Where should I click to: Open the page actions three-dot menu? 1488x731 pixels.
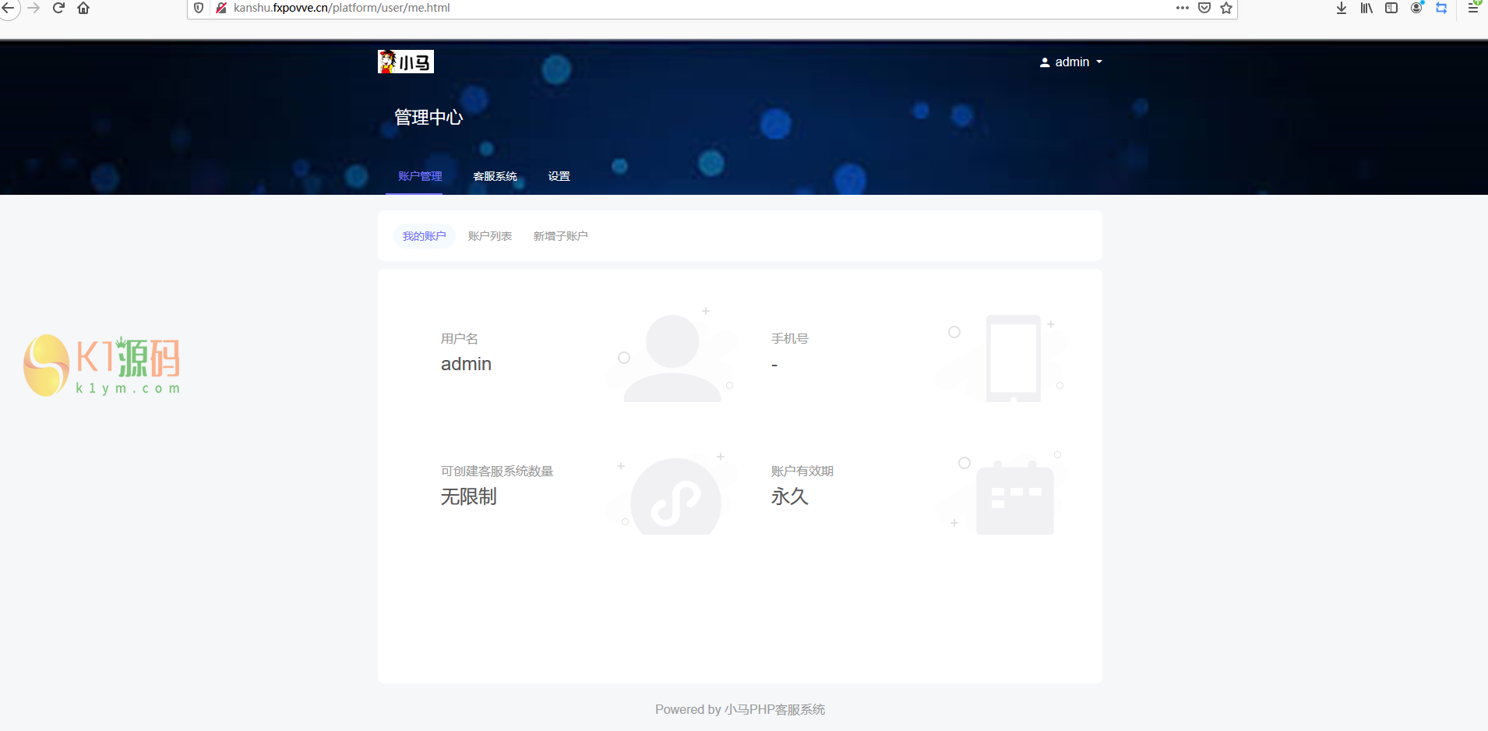coord(1182,8)
